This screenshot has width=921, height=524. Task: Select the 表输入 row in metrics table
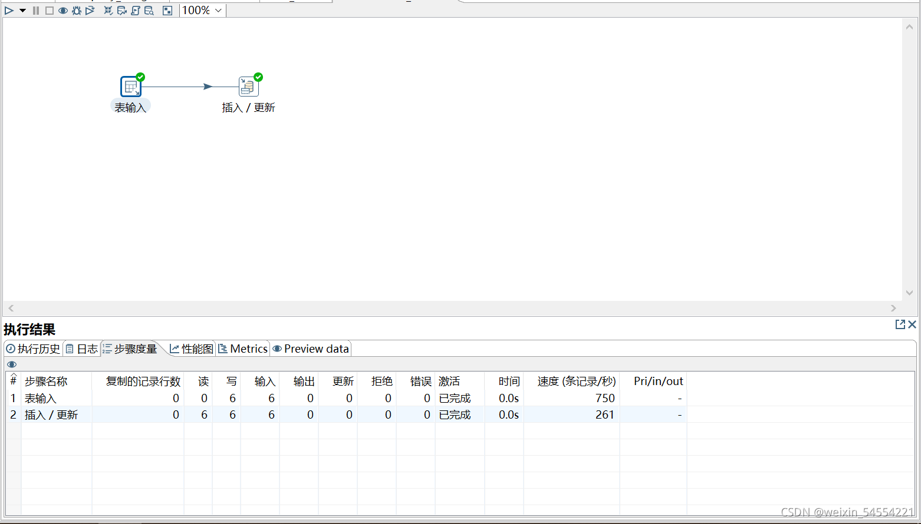346,398
